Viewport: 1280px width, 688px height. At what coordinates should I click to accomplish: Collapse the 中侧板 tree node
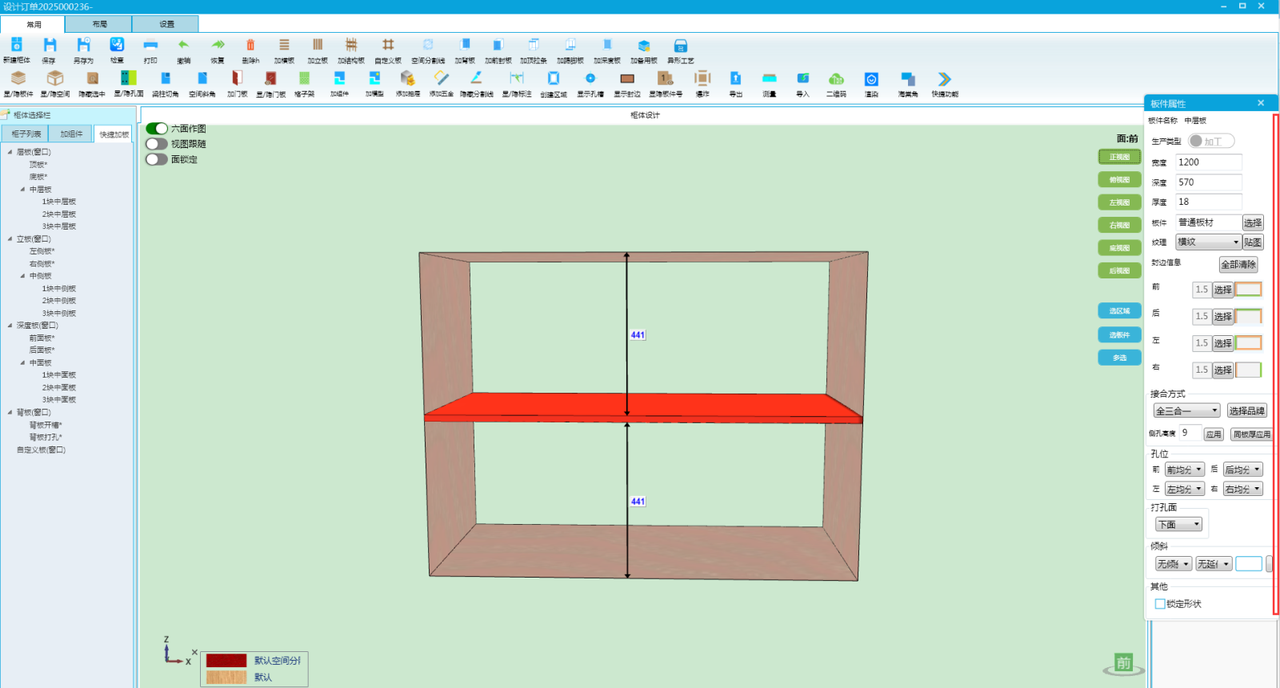[22, 276]
